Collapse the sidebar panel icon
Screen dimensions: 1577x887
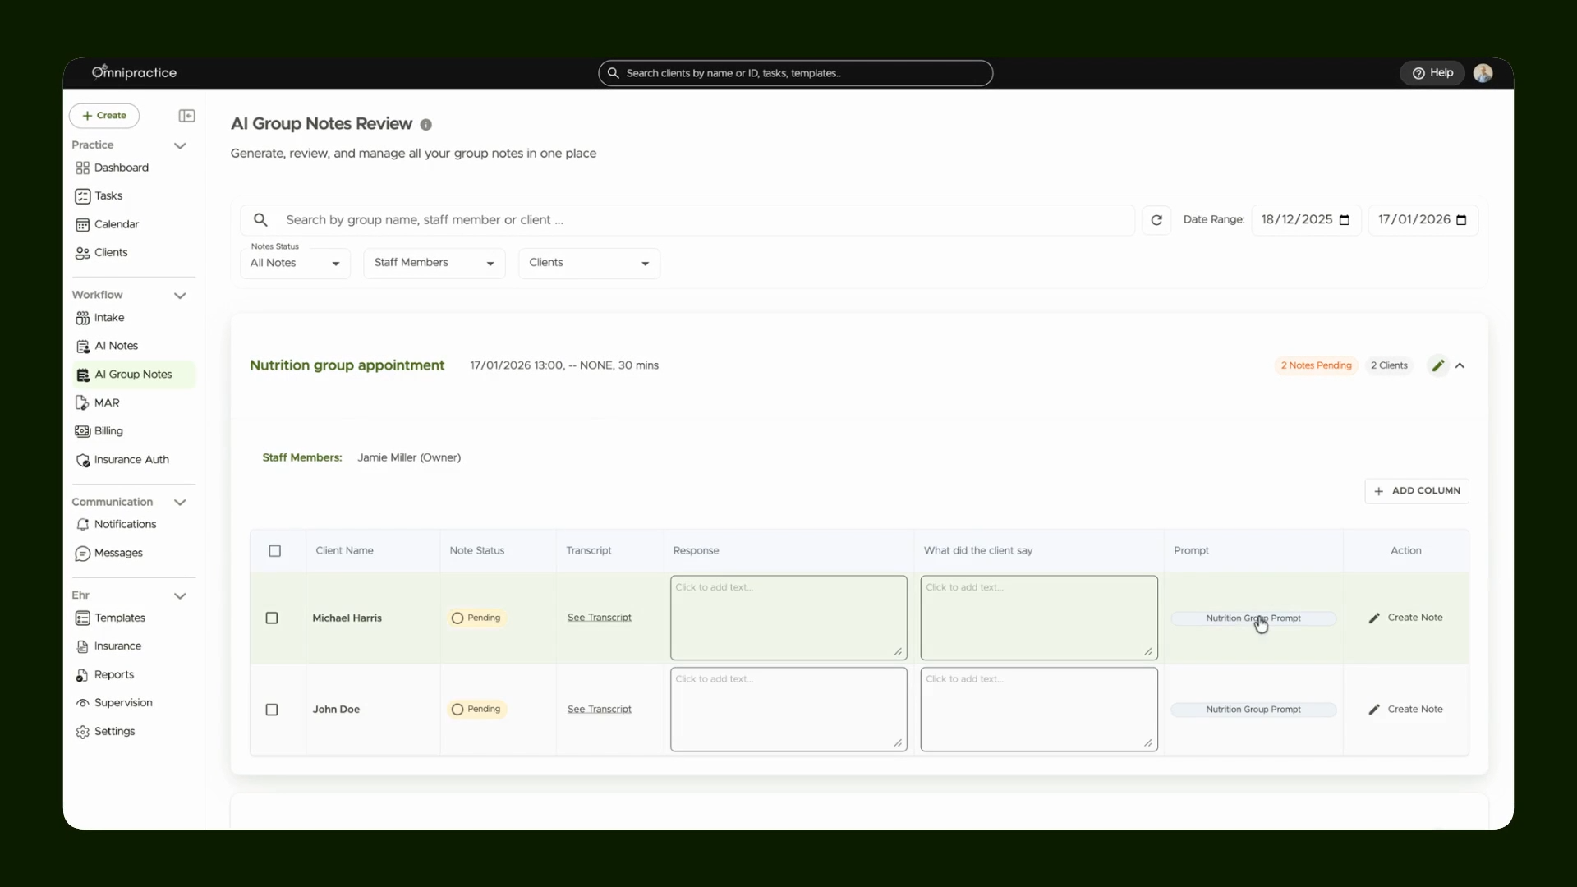[186, 116]
